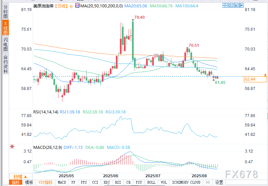Select the RSI indicator button
Viewport: 268px width, 186px height.
118,182
